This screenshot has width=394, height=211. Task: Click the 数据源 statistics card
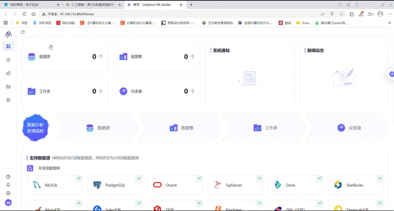65,56
